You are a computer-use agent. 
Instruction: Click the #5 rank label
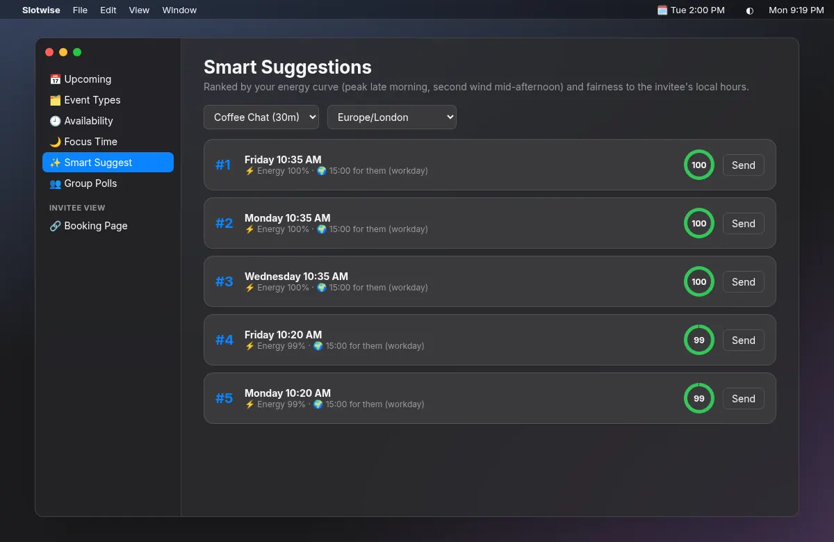[x=224, y=399]
